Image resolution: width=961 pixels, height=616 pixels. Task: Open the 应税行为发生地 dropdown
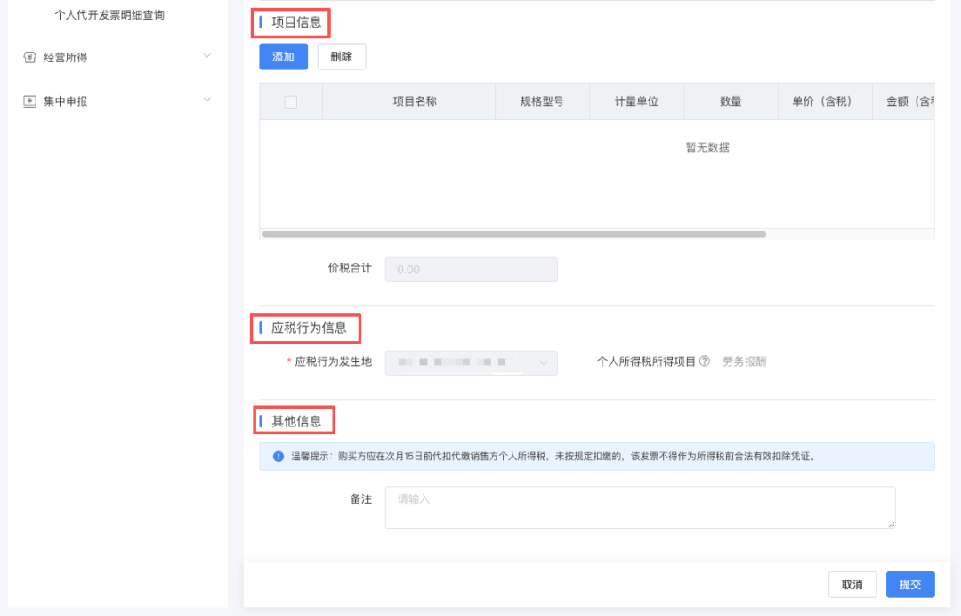[x=471, y=362]
